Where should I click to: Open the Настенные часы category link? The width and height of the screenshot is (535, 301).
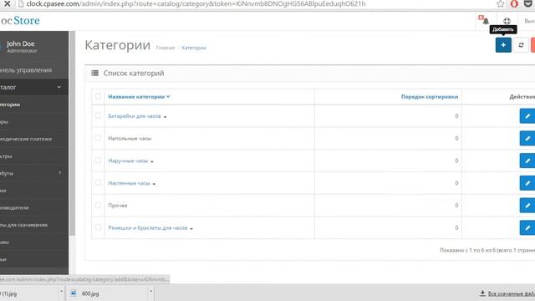point(129,183)
